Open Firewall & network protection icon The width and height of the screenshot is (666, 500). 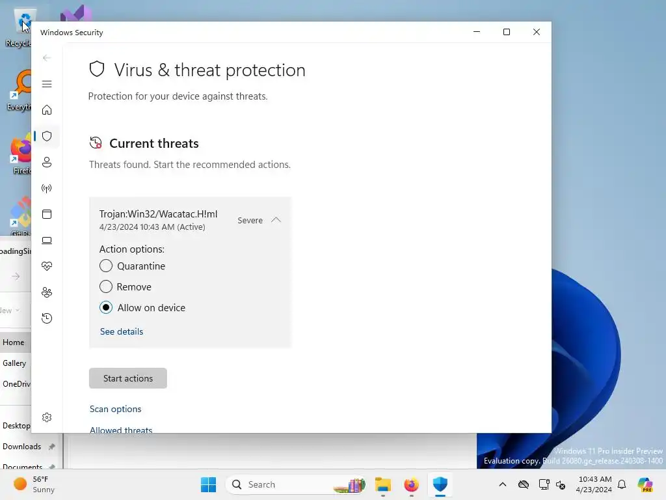tap(47, 188)
